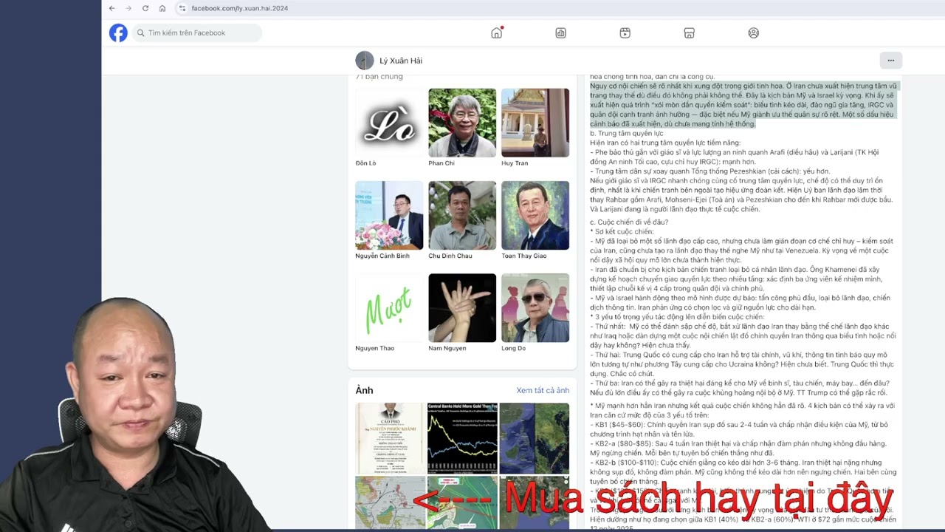Image resolution: width=945 pixels, height=532 pixels.
Task: Open the satellite map photo beside the gold chart
Action: click(x=535, y=438)
